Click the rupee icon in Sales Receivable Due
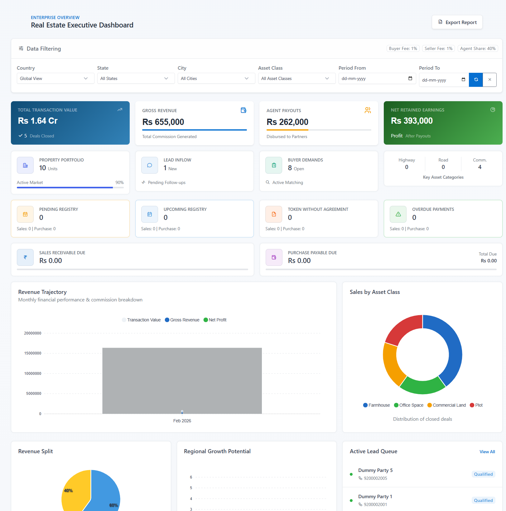 (25, 257)
